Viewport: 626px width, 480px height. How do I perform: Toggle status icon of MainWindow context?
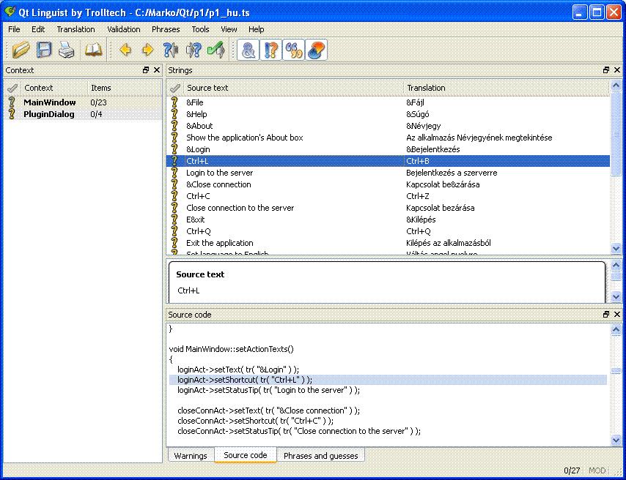coord(12,102)
